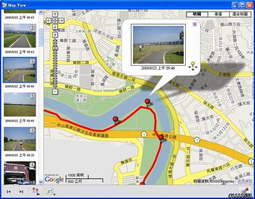The height and width of the screenshot is (199, 255).
Task: Go to the last photo
Action: [x=21, y=192]
